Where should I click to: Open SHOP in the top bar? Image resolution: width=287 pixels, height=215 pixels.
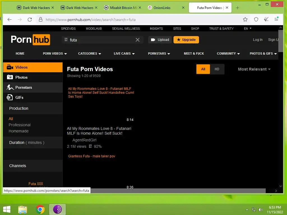(195, 29)
